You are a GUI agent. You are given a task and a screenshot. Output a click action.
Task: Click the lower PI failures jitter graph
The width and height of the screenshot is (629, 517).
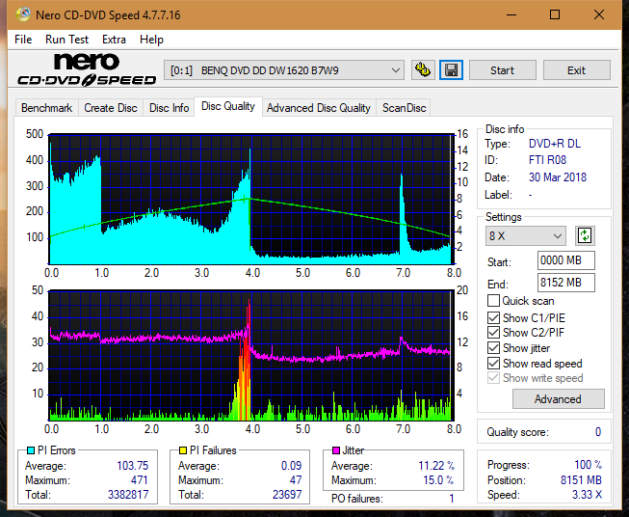(251, 356)
